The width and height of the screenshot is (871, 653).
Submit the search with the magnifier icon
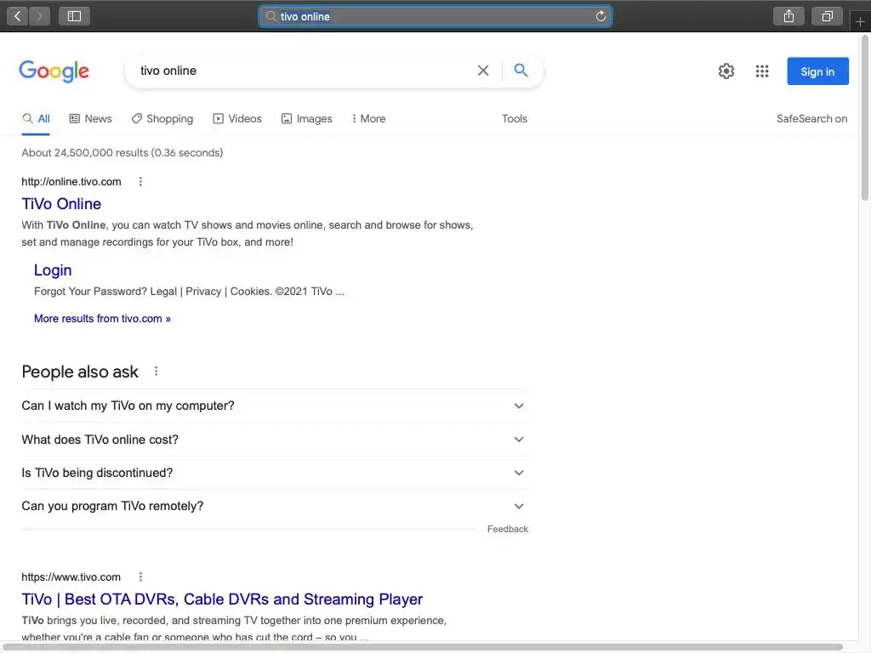point(521,70)
